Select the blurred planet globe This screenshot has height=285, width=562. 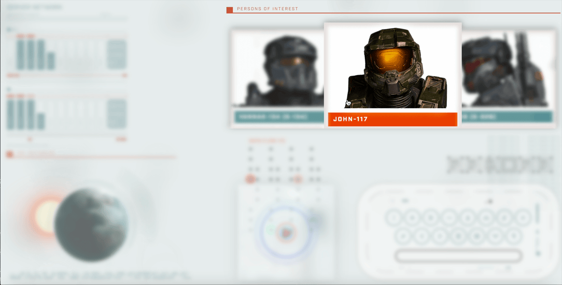(x=91, y=225)
